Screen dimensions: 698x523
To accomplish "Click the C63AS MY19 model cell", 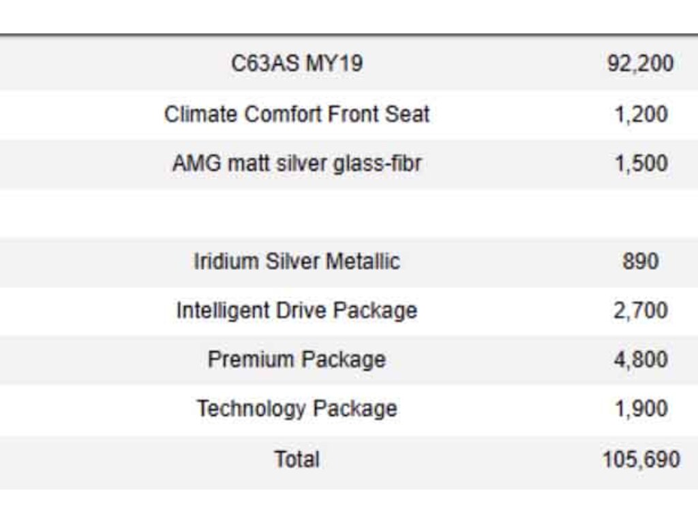I will [x=297, y=64].
